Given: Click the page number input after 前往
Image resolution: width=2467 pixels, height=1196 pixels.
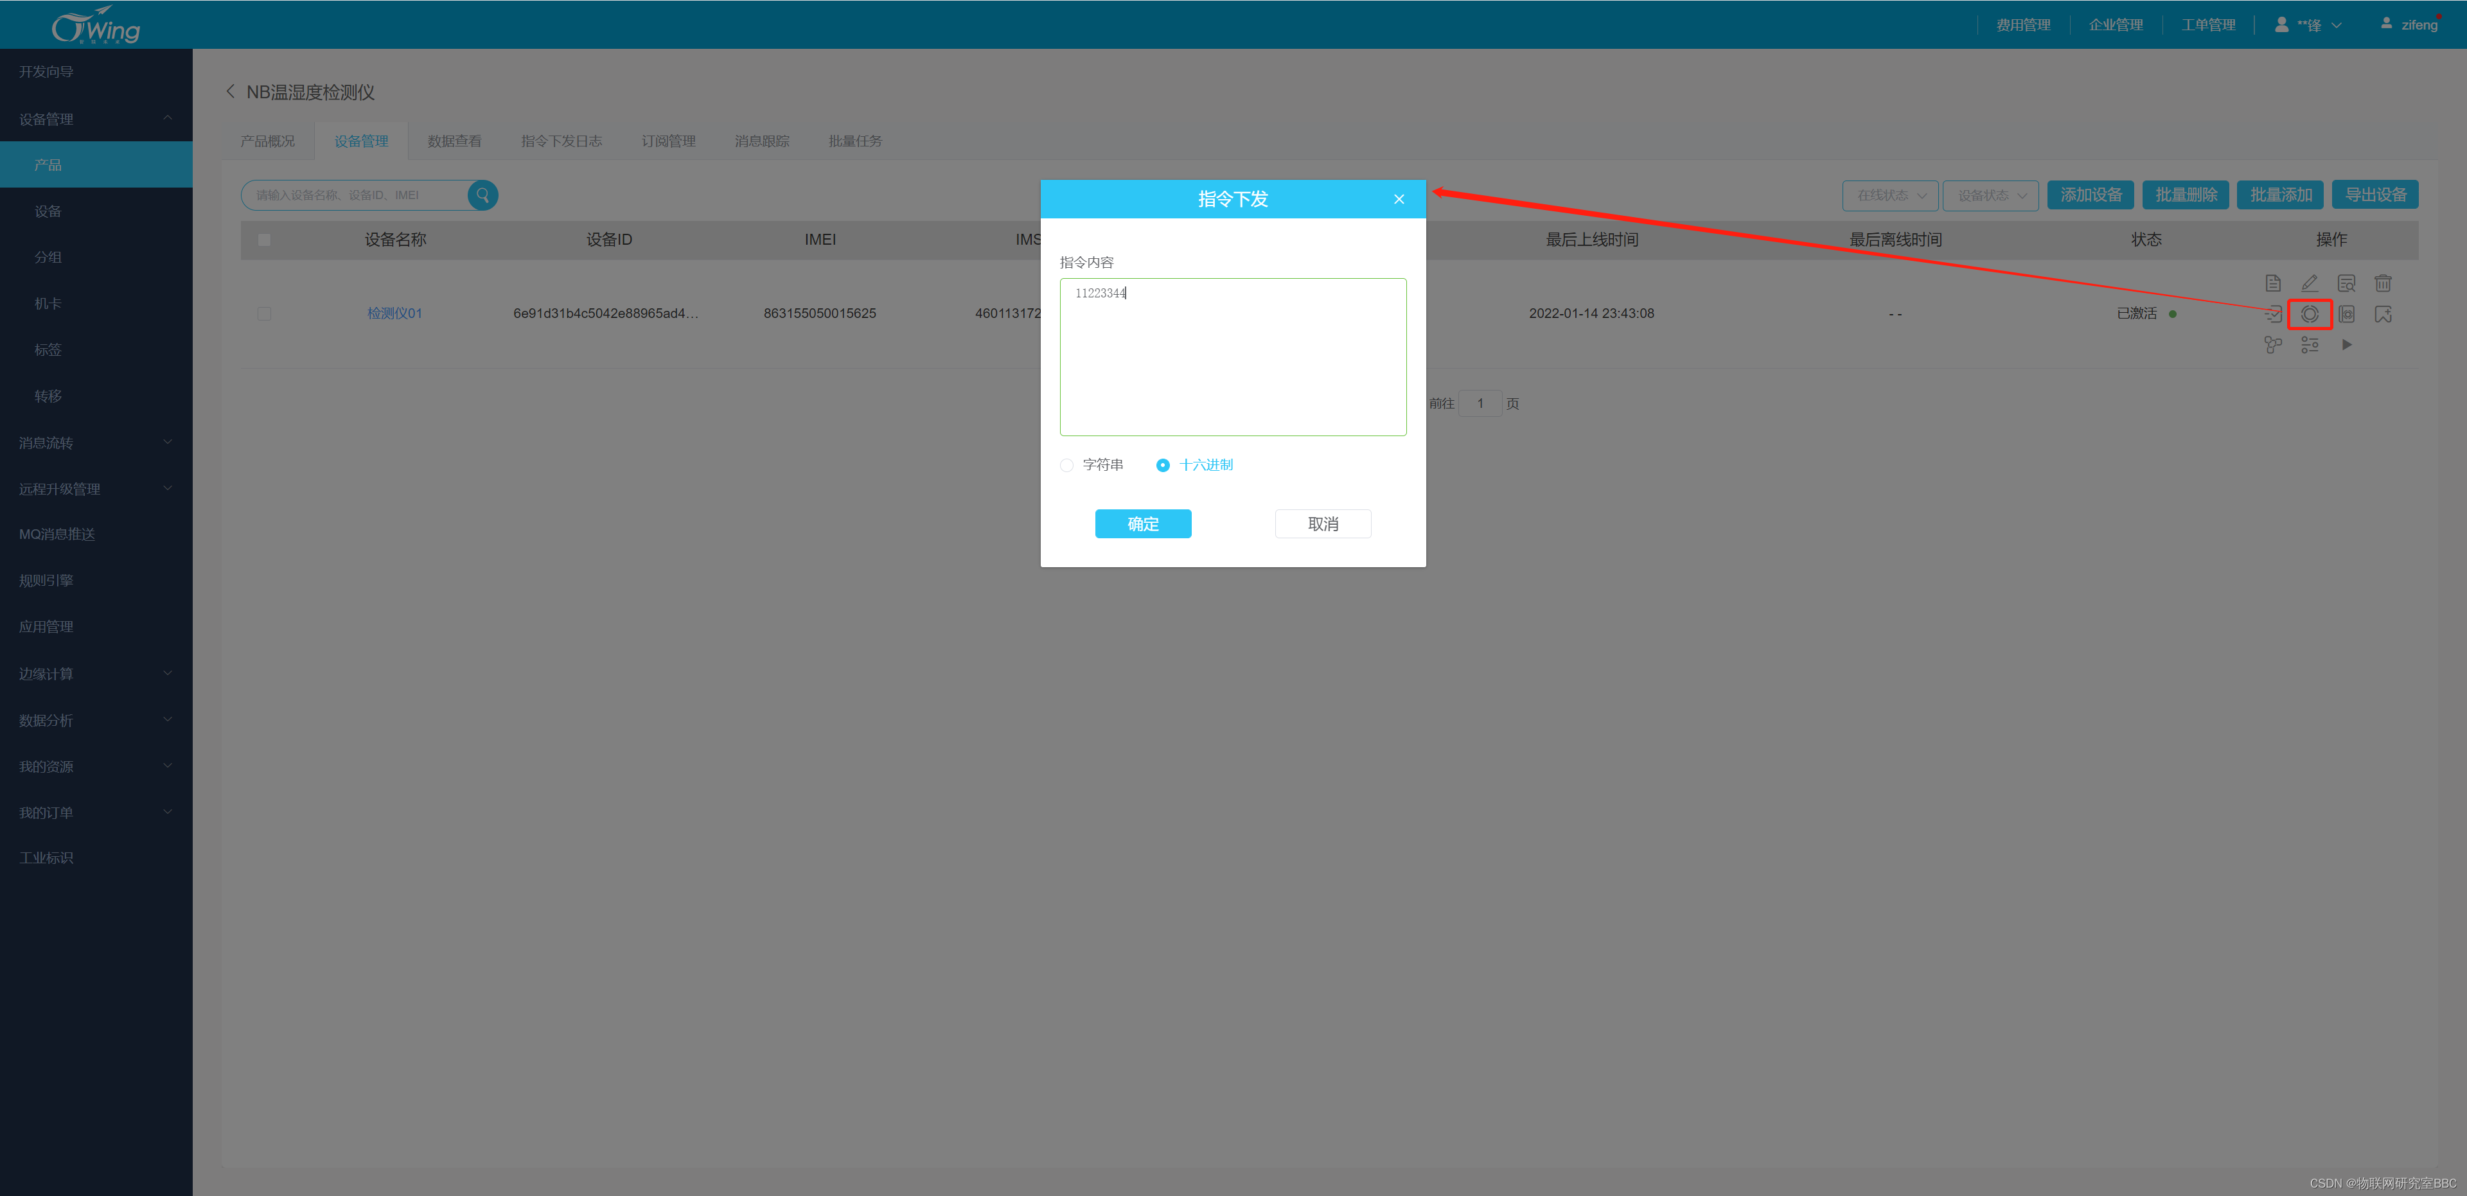Looking at the screenshot, I should tap(1480, 403).
